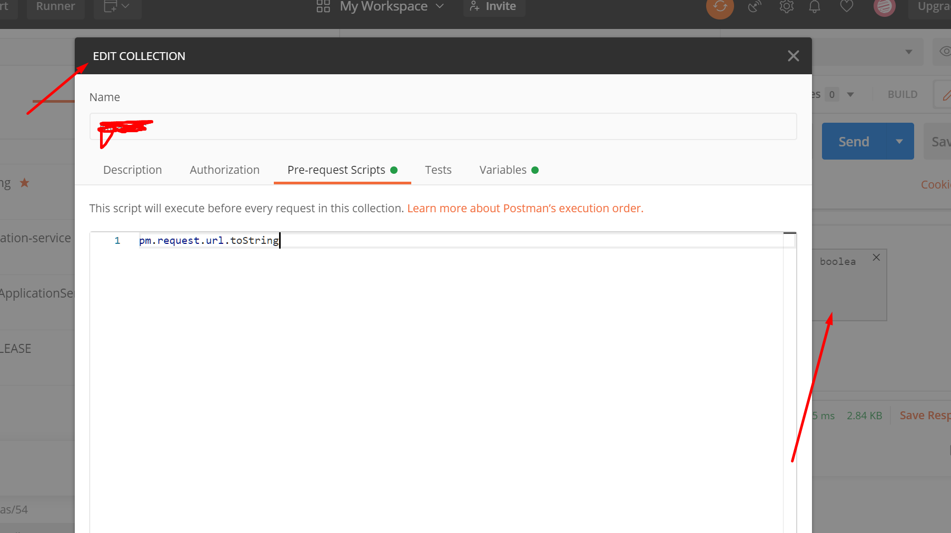
Task: Click the heart favorites icon
Action: tap(846, 7)
